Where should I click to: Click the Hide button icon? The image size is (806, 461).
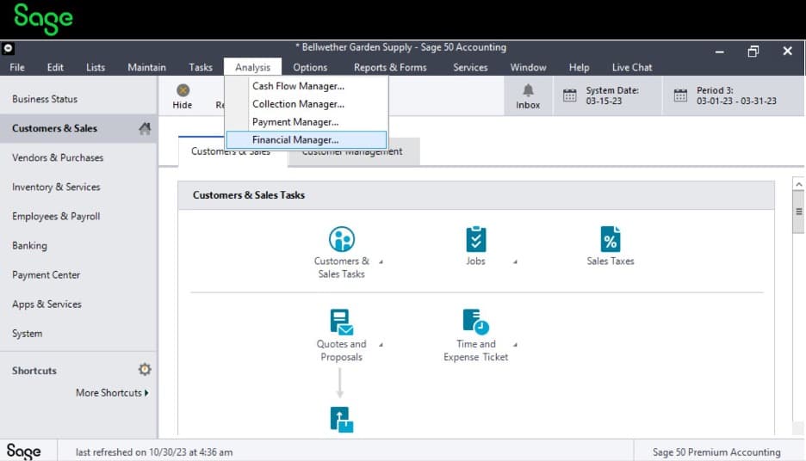tap(183, 90)
